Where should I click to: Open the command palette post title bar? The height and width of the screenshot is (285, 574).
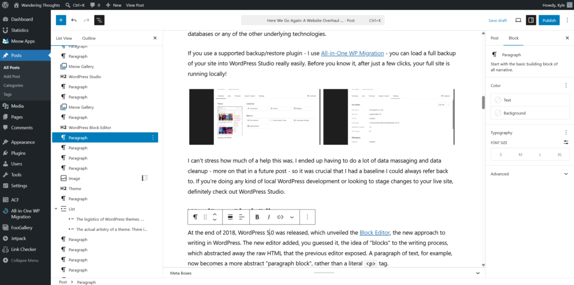[x=313, y=21]
